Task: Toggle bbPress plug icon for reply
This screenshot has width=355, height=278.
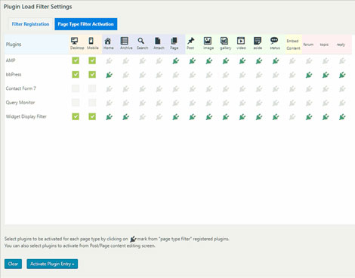Action: [x=342, y=75]
